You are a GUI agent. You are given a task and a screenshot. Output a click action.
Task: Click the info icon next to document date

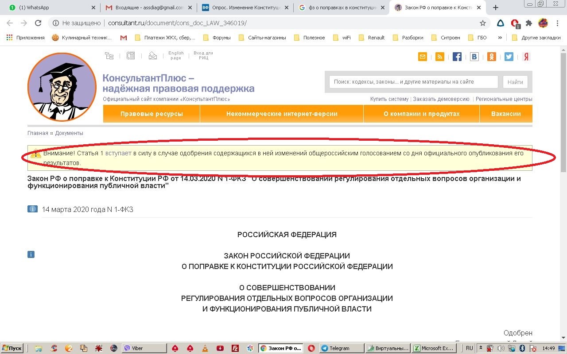tap(32, 208)
